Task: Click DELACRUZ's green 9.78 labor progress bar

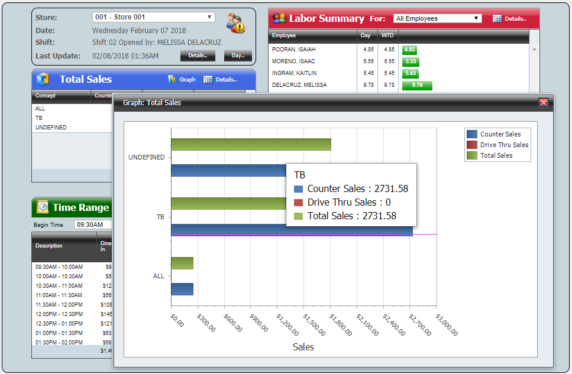Action: coord(418,85)
